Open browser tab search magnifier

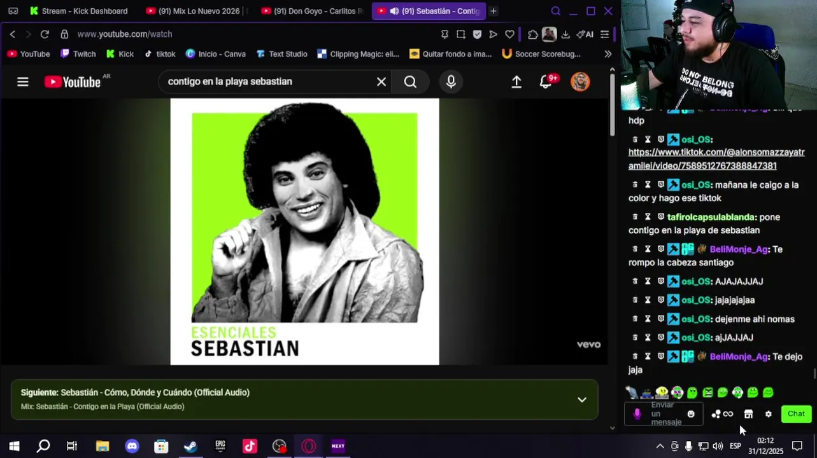(555, 11)
